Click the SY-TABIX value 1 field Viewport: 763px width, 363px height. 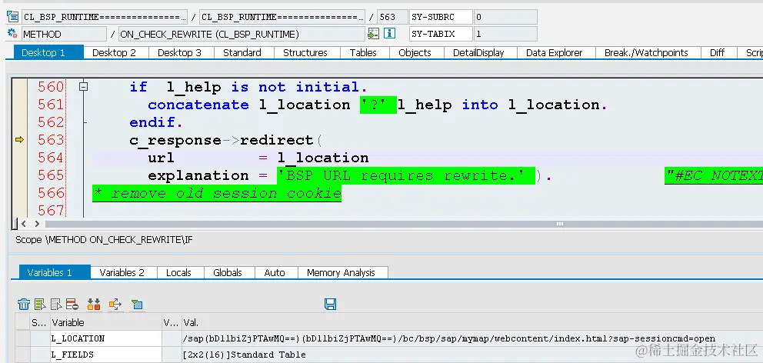click(x=505, y=34)
